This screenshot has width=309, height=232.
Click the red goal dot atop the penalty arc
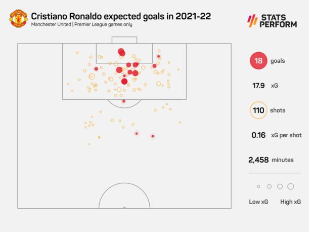tap(124, 101)
